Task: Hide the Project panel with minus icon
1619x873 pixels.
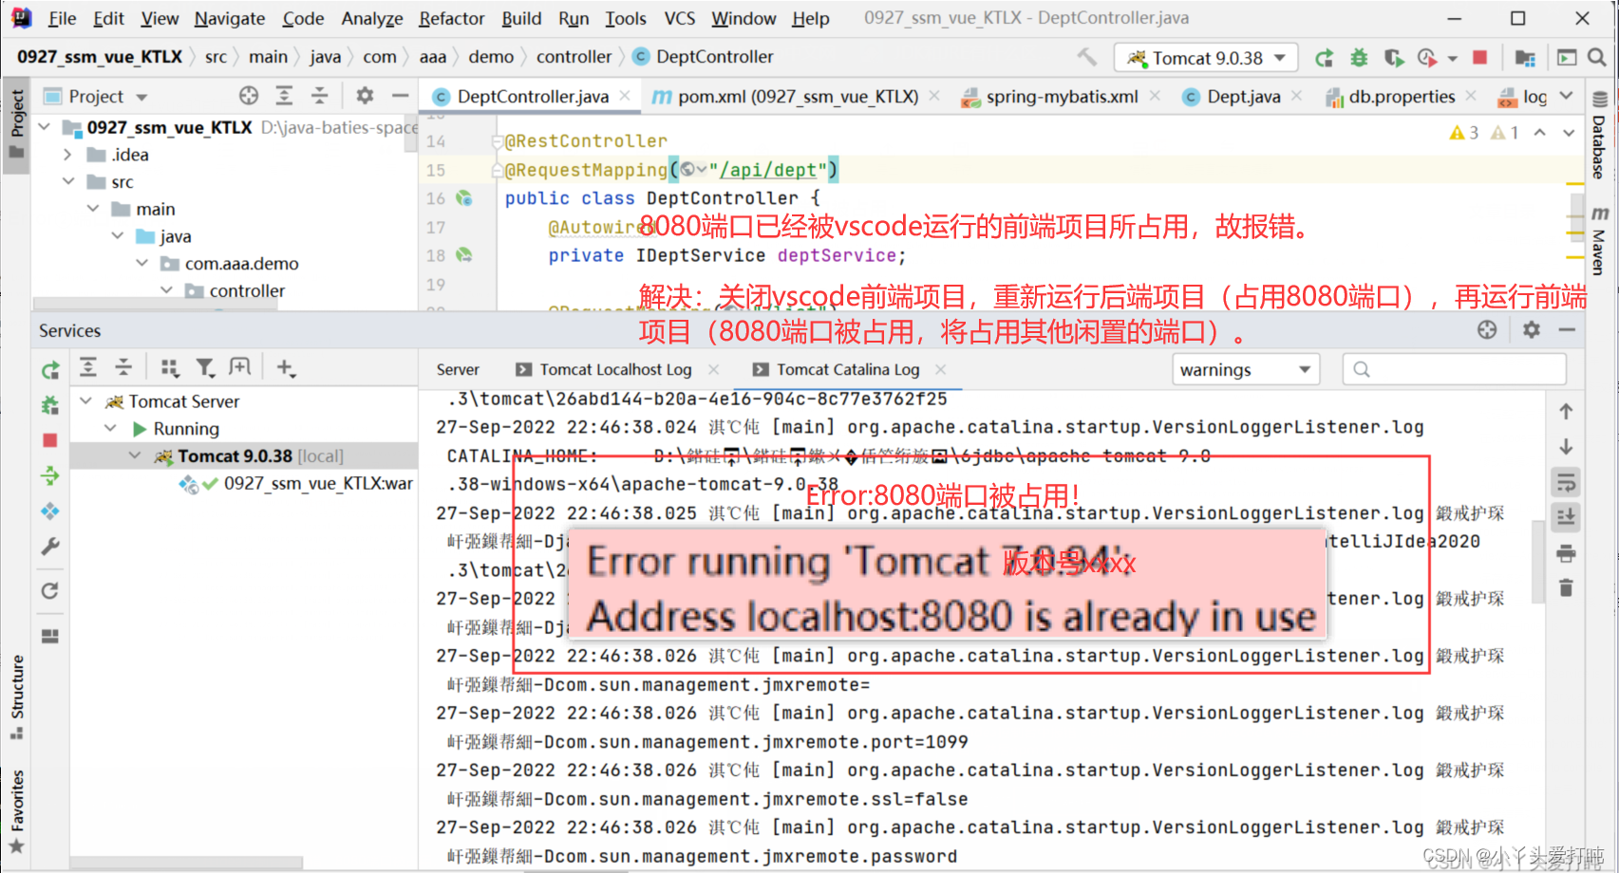Action: click(400, 96)
